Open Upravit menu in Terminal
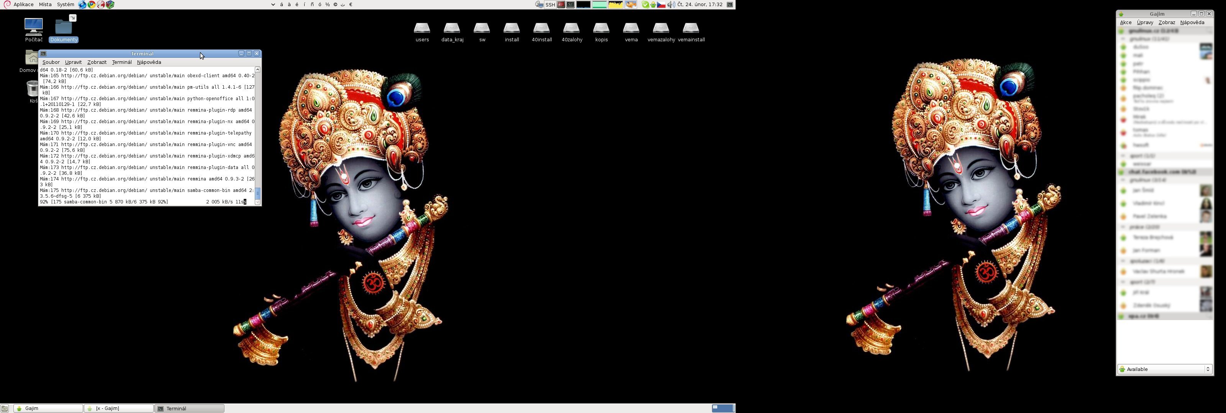 [x=73, y=62]
